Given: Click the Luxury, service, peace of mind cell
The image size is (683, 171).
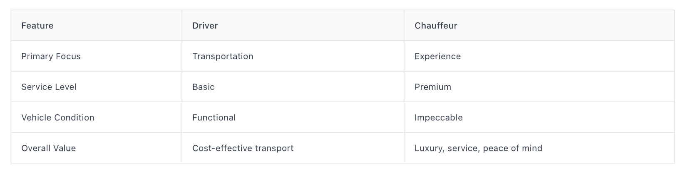Looking at the screenshot, I should coord(539,148).
